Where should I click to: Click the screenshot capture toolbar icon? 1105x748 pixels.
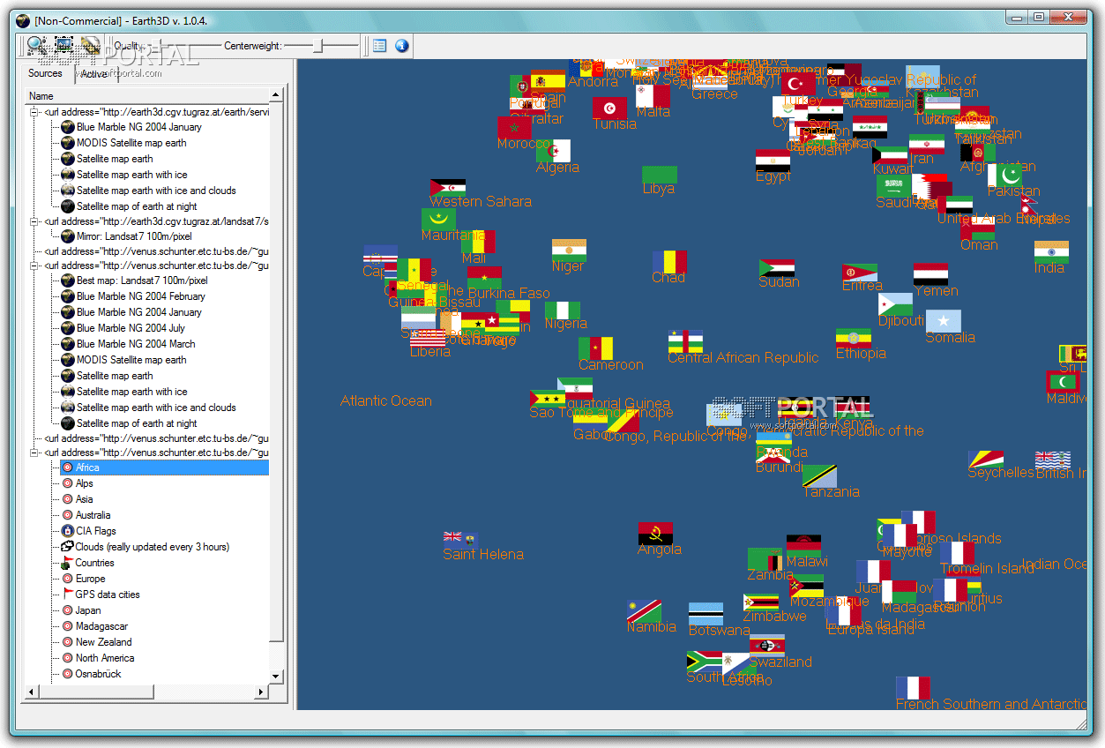pos(63,45)
